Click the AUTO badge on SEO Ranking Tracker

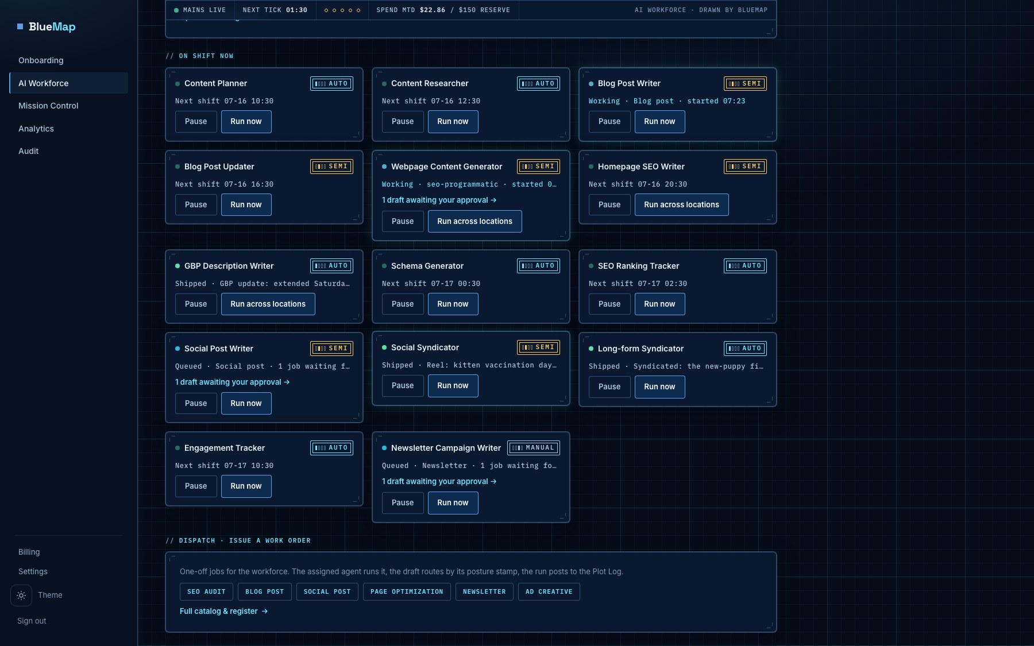(x=746, y=266)
